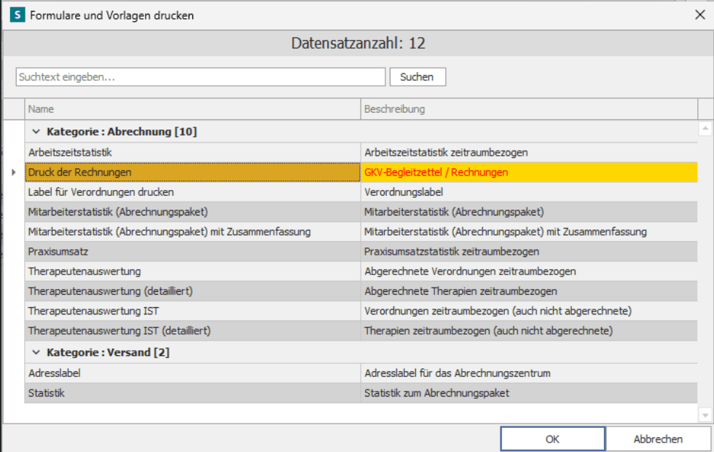
Task: Click Verordnungen zeitraumbezogen (auch nicht abgerechnete) cell
Action: [529, 311]
